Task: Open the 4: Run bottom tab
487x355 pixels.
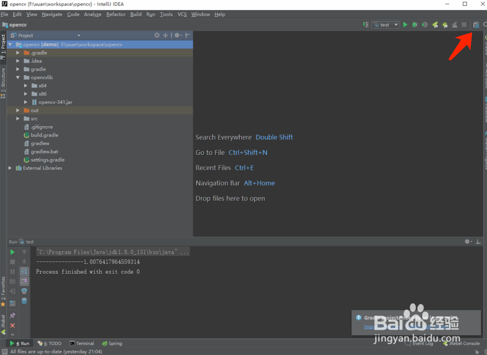Action: [x=19, y=343]
